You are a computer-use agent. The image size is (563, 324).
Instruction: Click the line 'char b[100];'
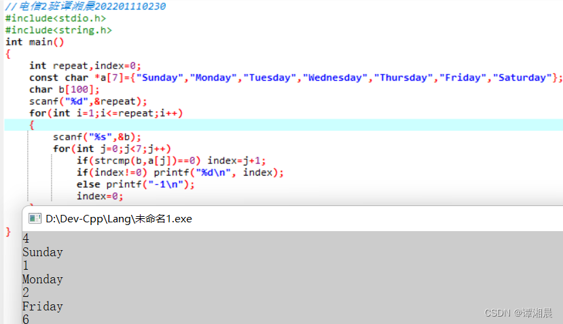65,89
